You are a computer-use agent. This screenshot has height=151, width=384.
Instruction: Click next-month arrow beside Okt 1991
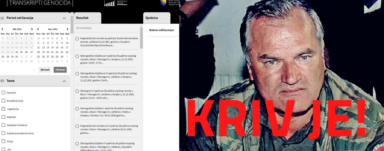[32, 29]
